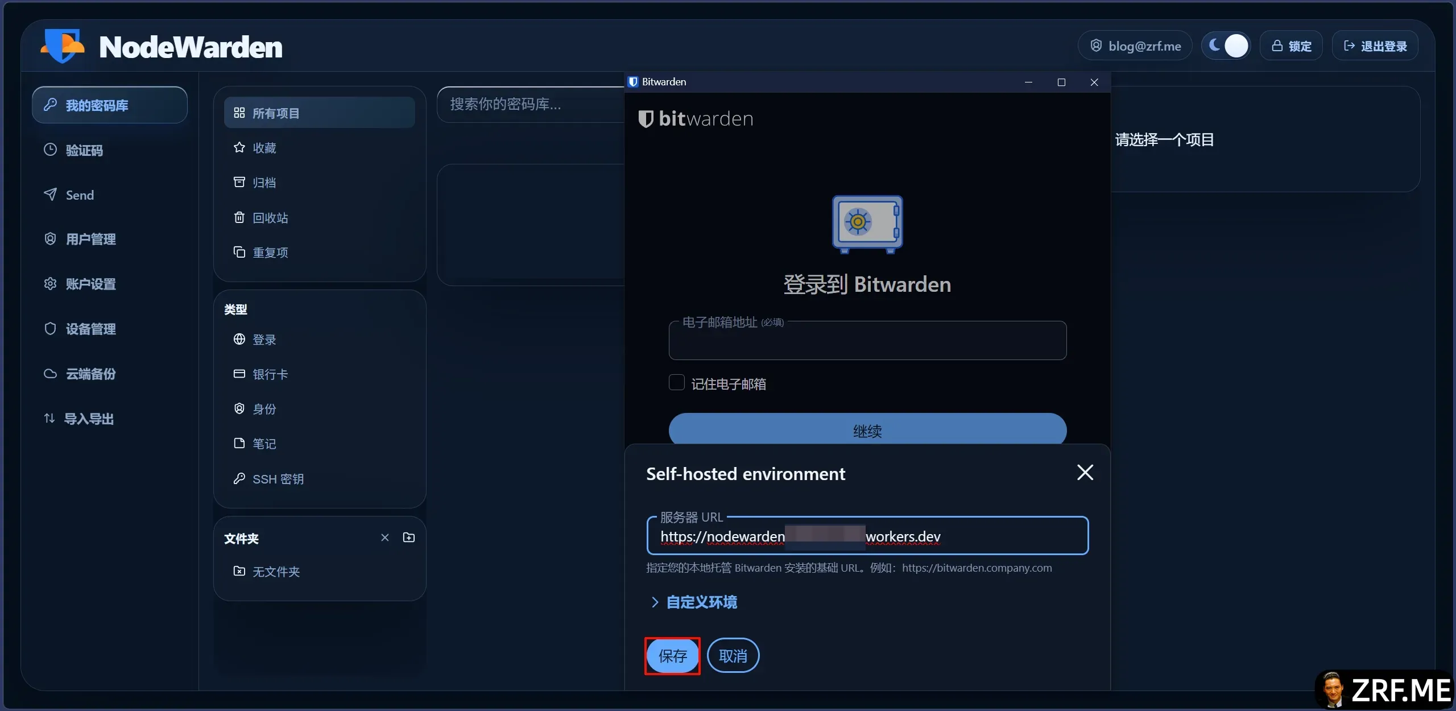Check the 记住电子邮箱 checkbox
The height and width of the screenshot is (711, 1456).
(676, 383)
